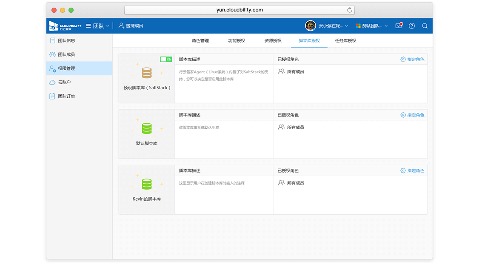Switch to the 角色管理 tab
Image resolution: width=479 pixels, height=264 pixels.
(x=200, y=41)
